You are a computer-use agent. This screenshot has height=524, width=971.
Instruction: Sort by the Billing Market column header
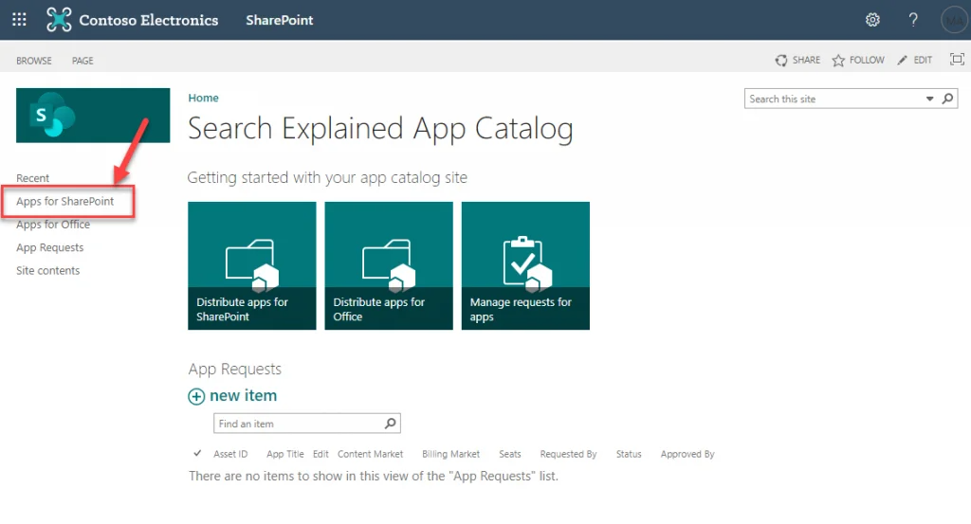point(450,454)
